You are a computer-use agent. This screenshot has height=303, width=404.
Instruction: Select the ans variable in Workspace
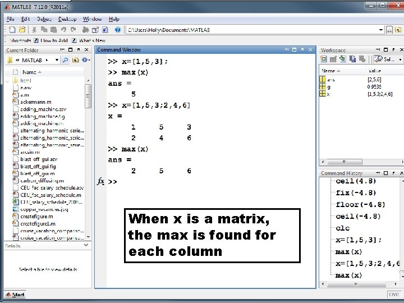331,80
